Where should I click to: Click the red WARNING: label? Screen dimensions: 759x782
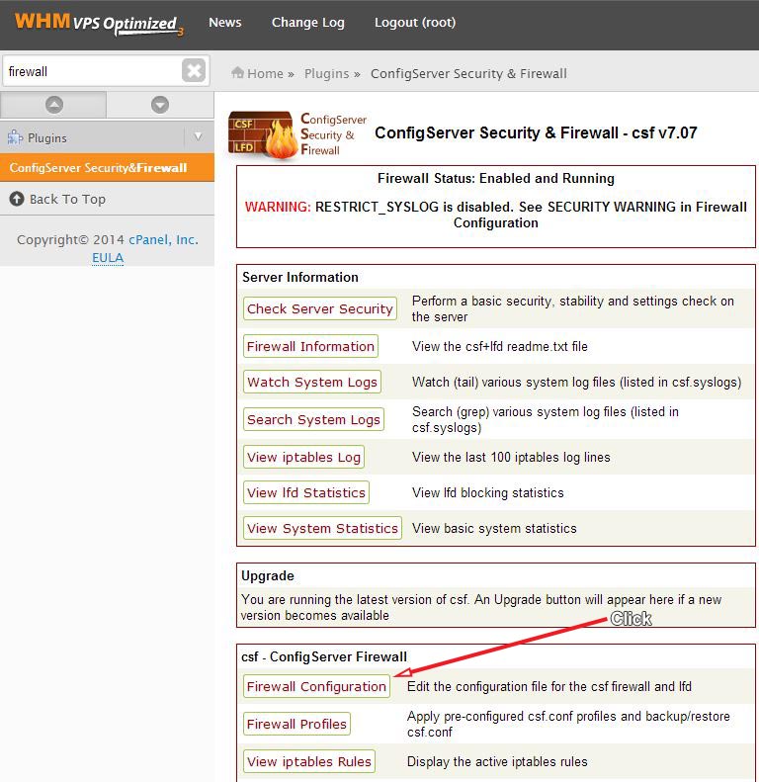coord(278,207)
